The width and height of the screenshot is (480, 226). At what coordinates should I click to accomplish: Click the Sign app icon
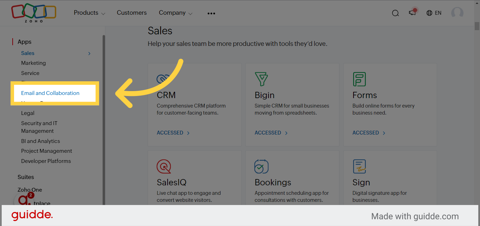coord(359,166)
